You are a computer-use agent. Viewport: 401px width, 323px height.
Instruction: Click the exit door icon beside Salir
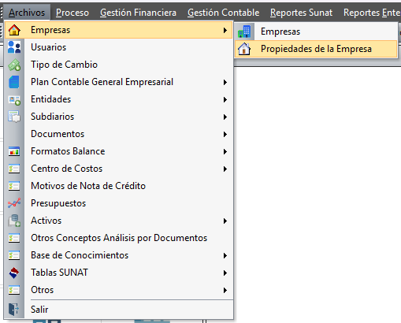tap(13, 309)
